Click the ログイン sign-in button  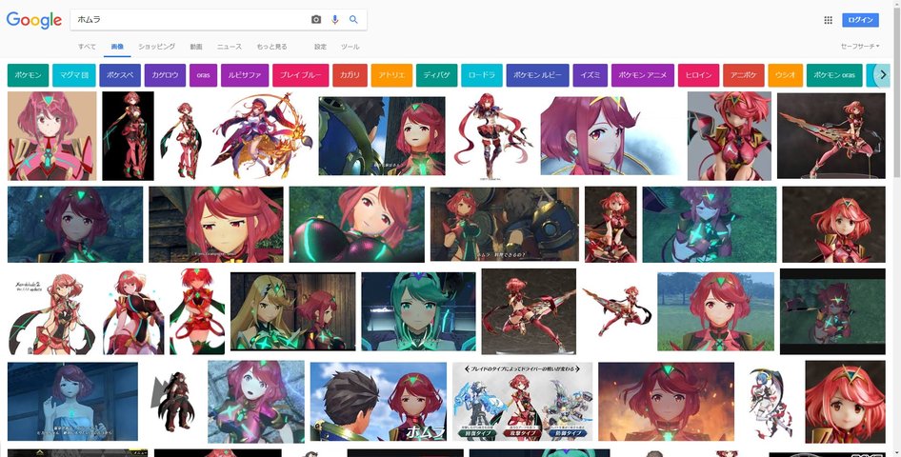pos(860,20)
